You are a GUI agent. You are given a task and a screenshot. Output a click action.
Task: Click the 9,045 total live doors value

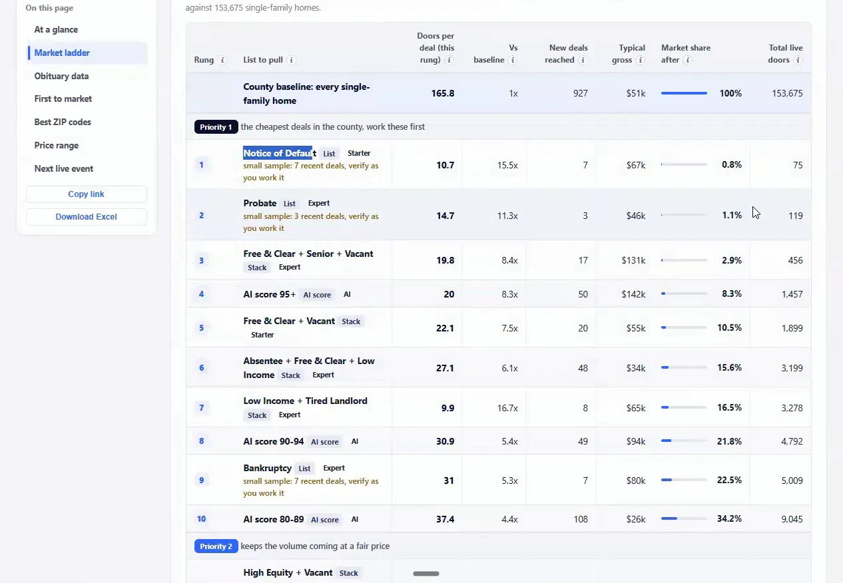coord(792,518)
